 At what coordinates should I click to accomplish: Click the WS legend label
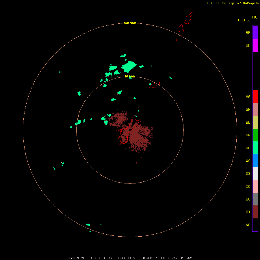pos(248,161)
